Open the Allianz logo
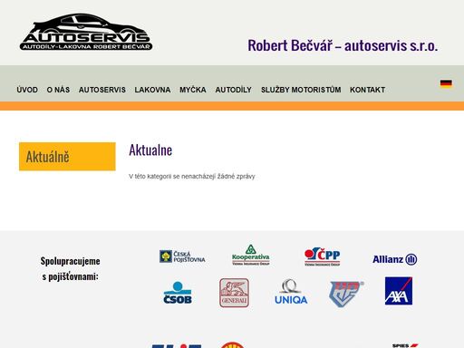The width and height of the screenshot is (464, 348). 394,259
